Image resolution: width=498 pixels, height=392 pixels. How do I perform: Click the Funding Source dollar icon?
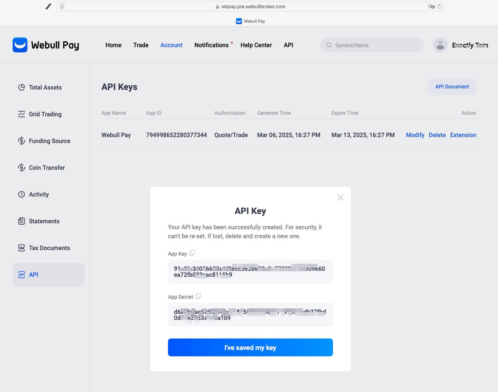22,141
